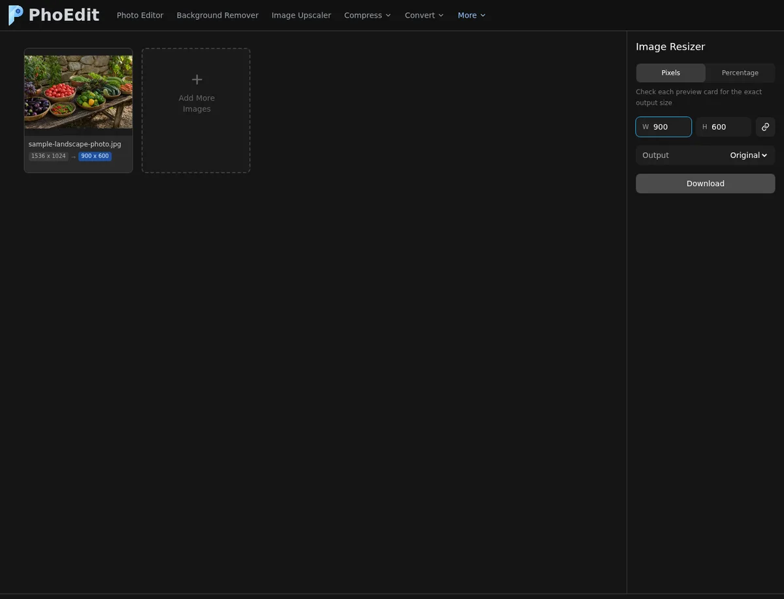Switch to Pixels resize mode
The height and width of the screenshot is (599, 784).
coord(671,73)
